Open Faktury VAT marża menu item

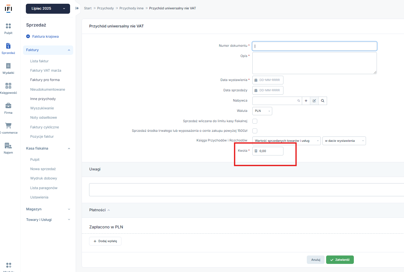45,70
